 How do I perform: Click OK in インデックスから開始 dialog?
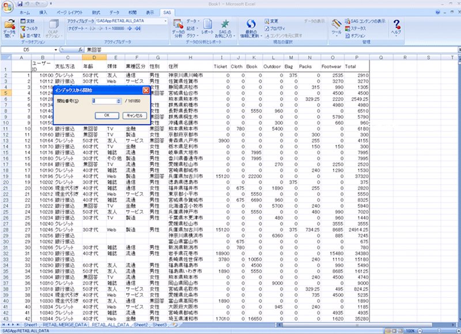107,116
